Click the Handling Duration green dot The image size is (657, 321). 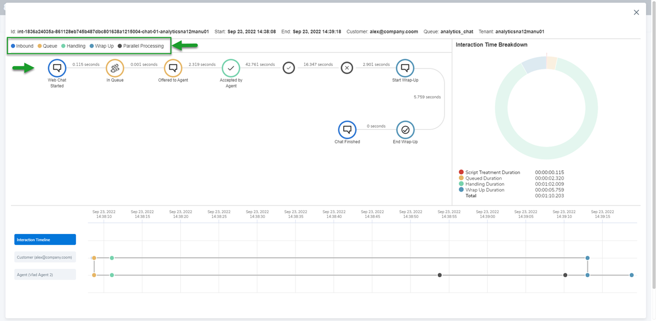coord(461,184)
